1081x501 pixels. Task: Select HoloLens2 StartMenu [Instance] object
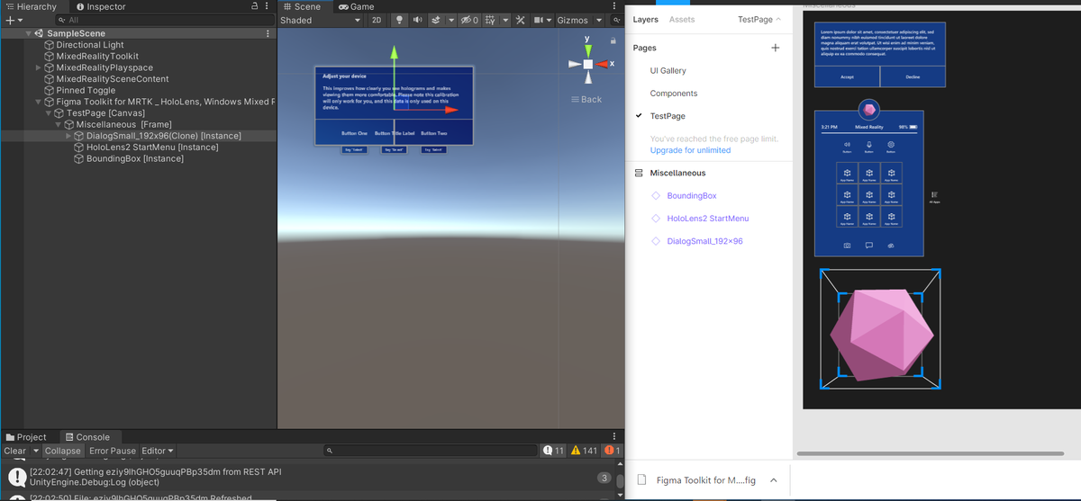pos(152,148)
